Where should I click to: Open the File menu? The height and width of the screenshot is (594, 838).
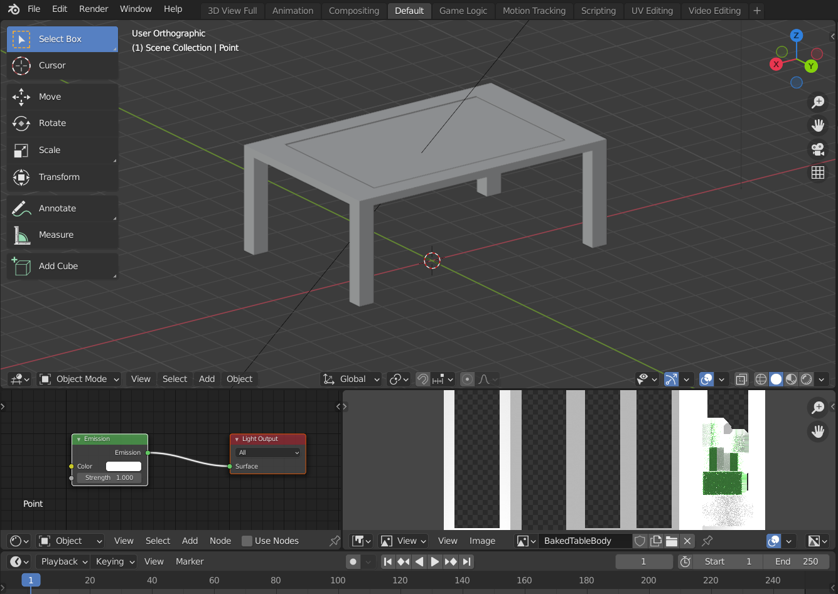pyautogui.click(x=34, y=9)
